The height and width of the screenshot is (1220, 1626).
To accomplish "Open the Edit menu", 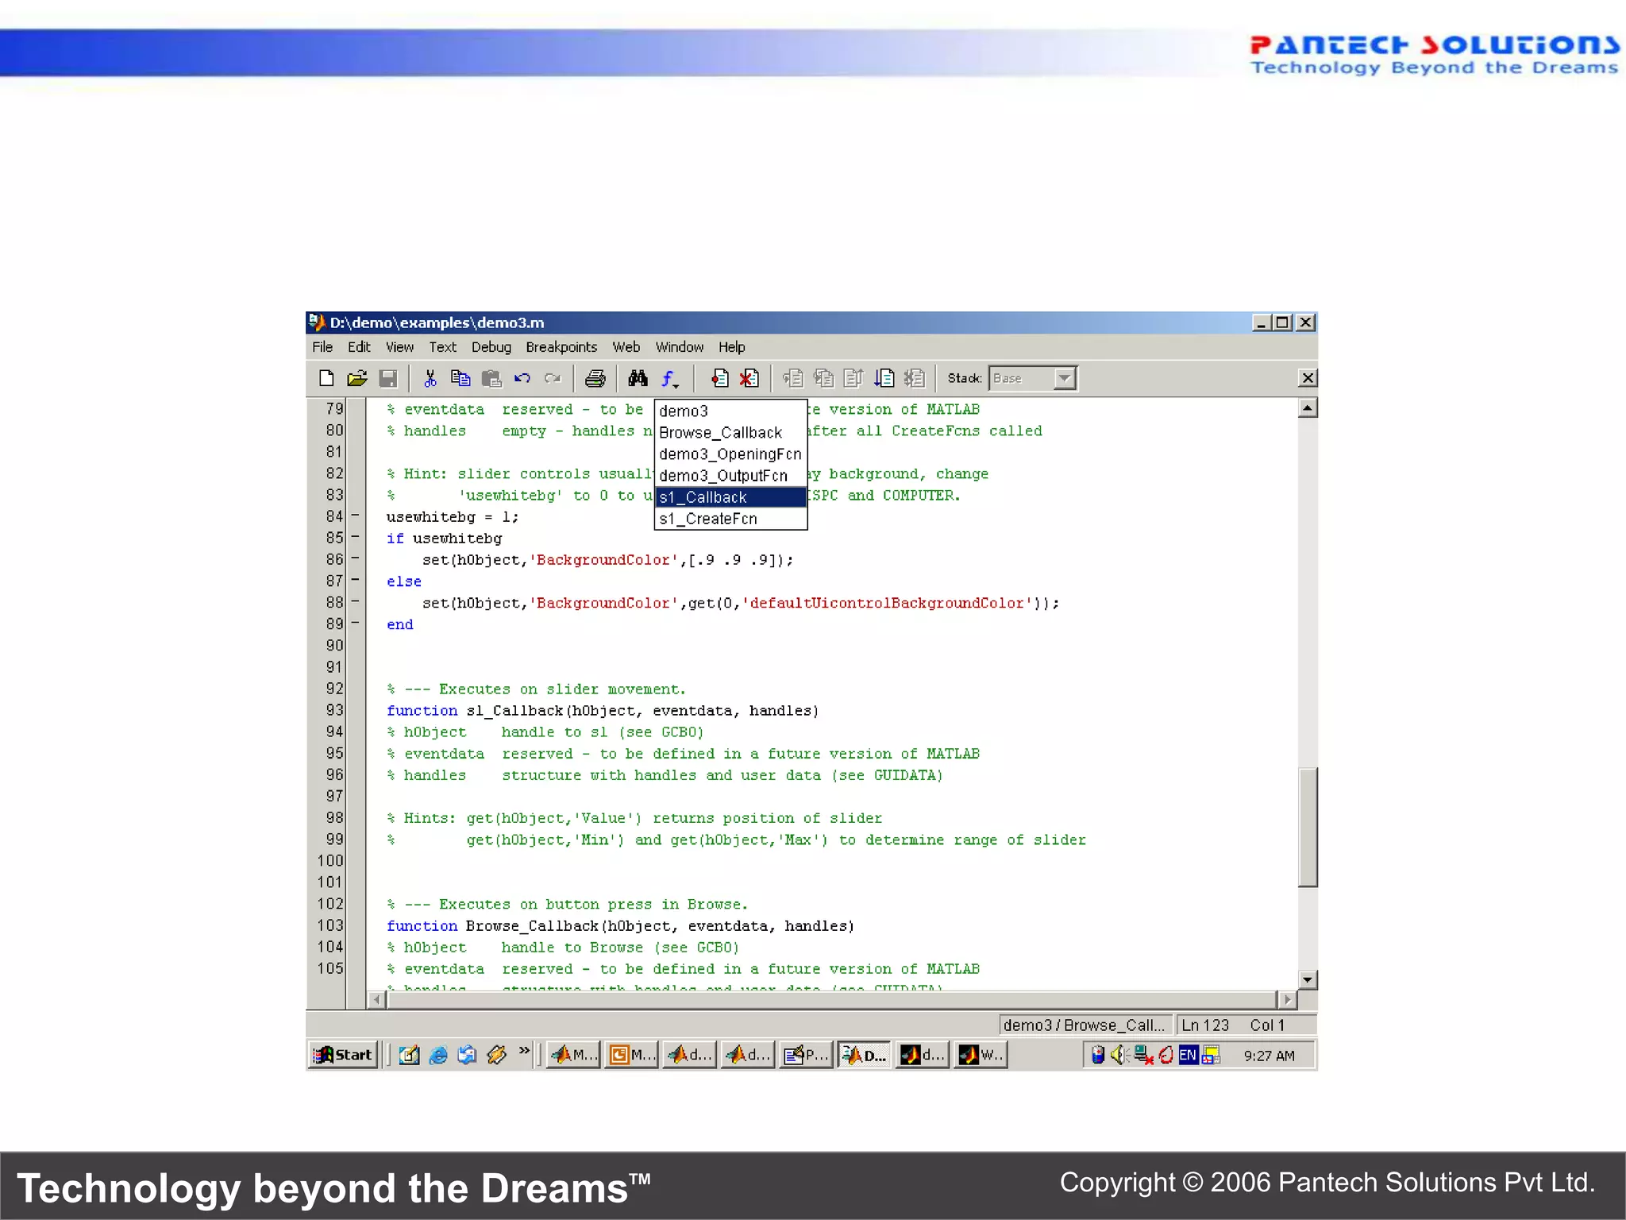I will click(359, 347).
